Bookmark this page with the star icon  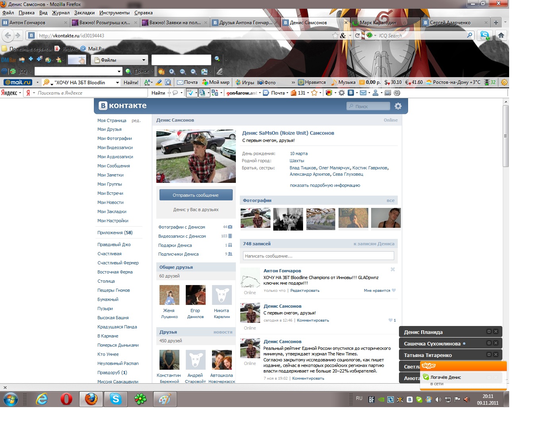[335, 35]
